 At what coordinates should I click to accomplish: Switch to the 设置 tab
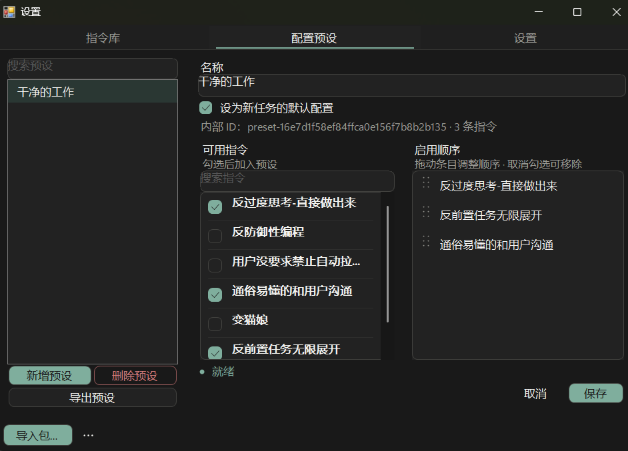click(x=525, y=38)
